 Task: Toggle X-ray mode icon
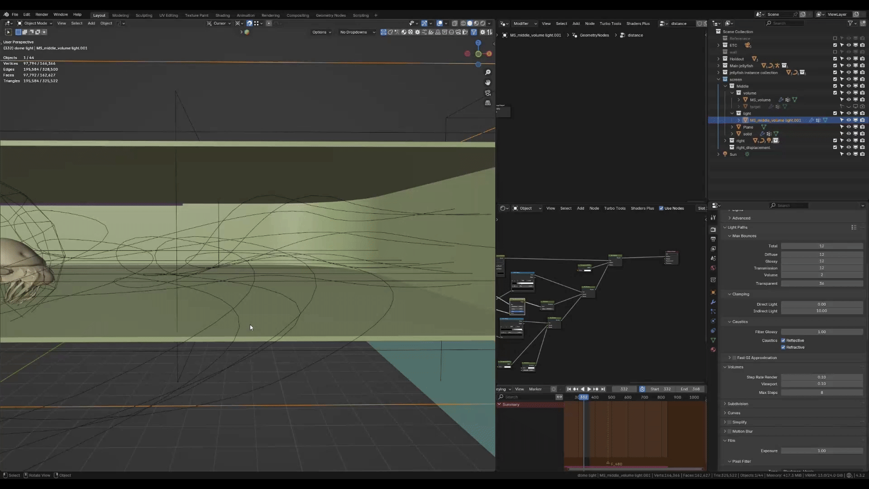(455, 23)
